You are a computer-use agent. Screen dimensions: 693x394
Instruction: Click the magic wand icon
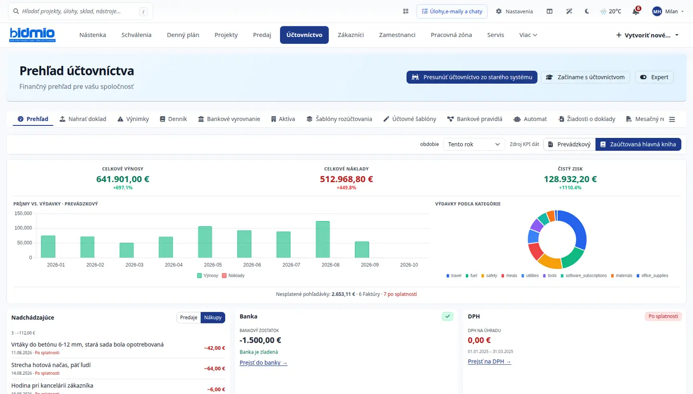coord(569,11)
